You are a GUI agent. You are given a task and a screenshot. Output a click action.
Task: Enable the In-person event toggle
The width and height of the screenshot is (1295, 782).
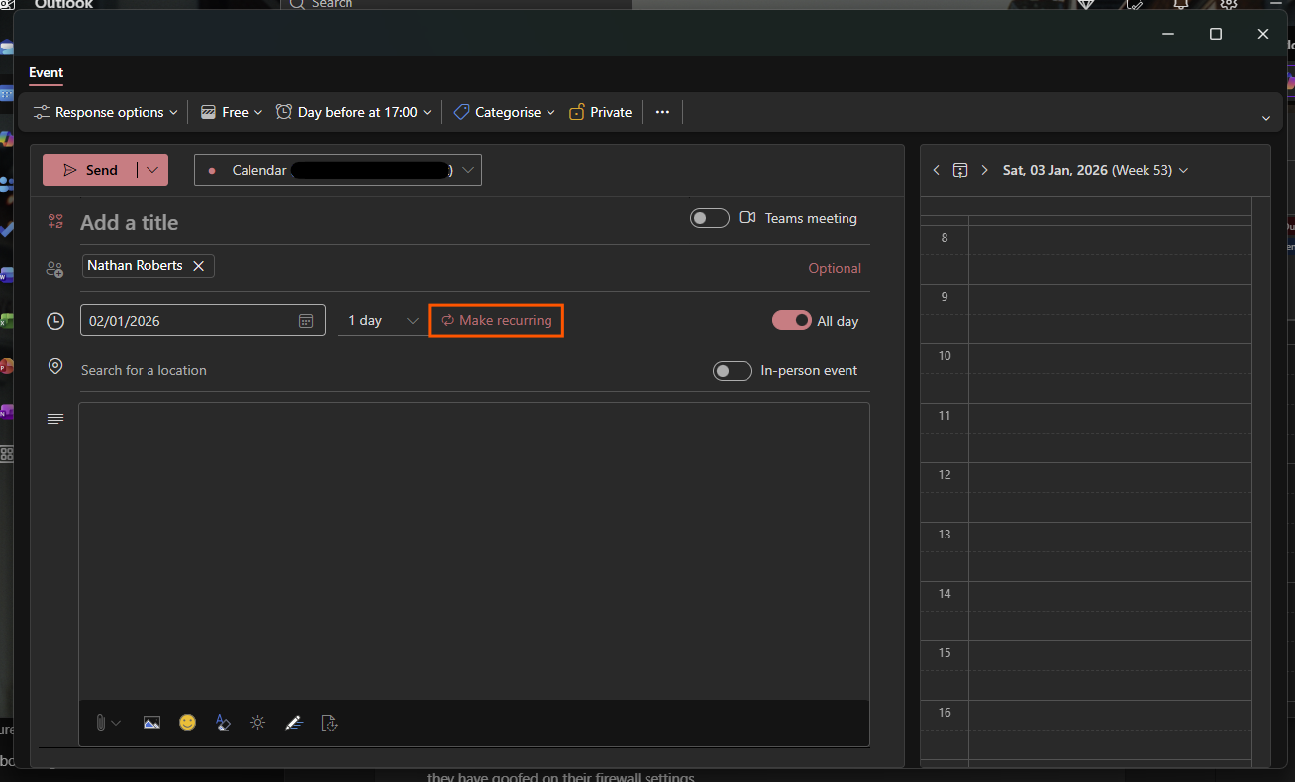coord(733,371)
